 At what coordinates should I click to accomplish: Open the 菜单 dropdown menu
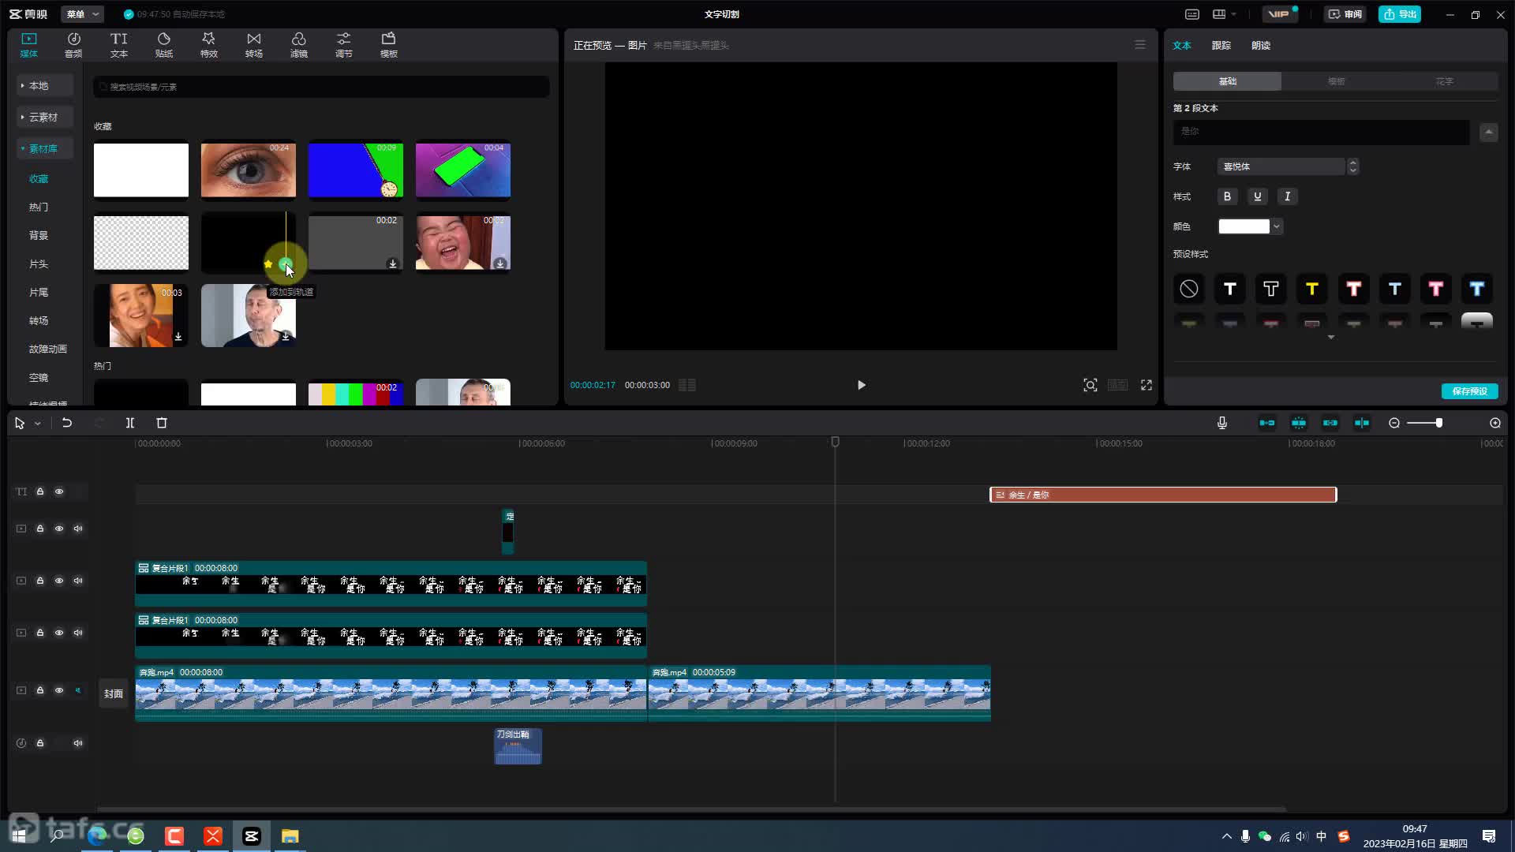83,14
